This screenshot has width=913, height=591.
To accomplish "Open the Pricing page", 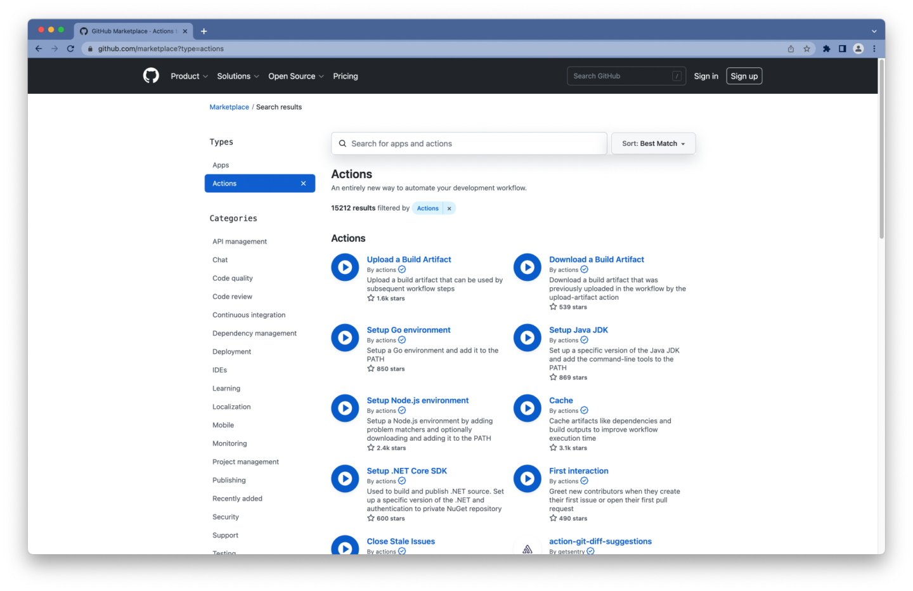I will [346, 76].
